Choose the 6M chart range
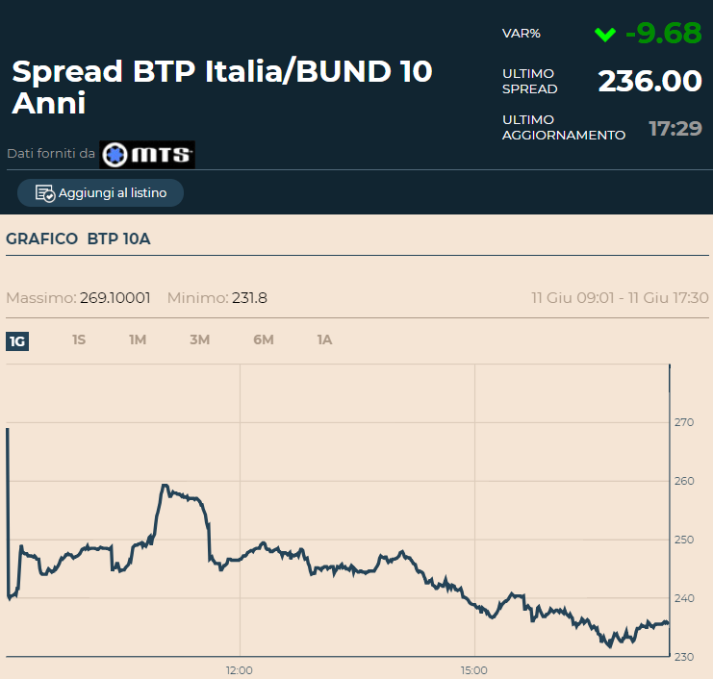Viewport: 713px width, 679px height. click(263, 340)
